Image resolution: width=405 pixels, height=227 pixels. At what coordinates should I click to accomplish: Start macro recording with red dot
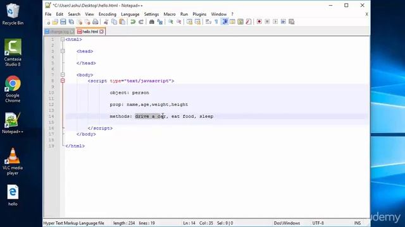pyautogui.click(x=259, y=22)
